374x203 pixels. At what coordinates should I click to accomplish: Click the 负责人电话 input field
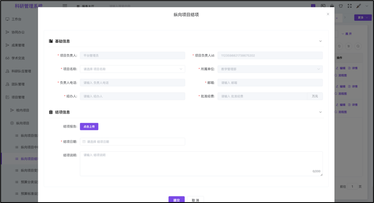(132, 83)
